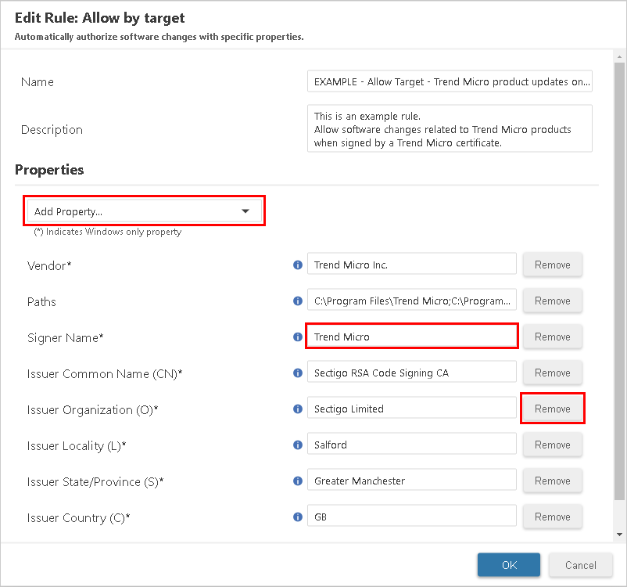
Task: Click inside the Description text box
Action: point(450,129)
